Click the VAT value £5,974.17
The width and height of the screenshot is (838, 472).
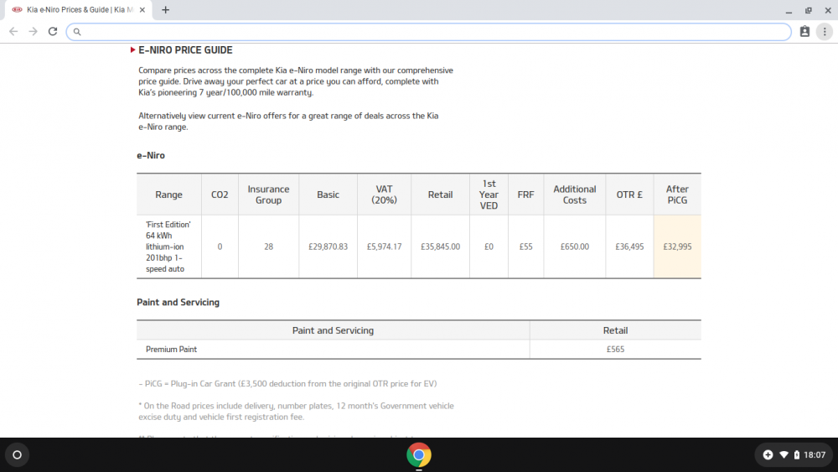point(385,246)
